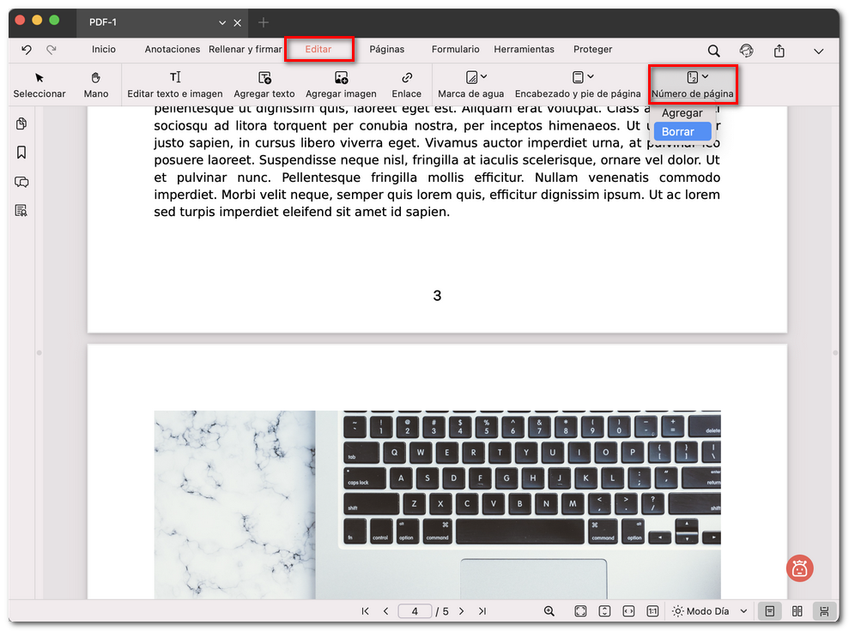
Task: Click Agregar in the page number menu
Action: 682,112
